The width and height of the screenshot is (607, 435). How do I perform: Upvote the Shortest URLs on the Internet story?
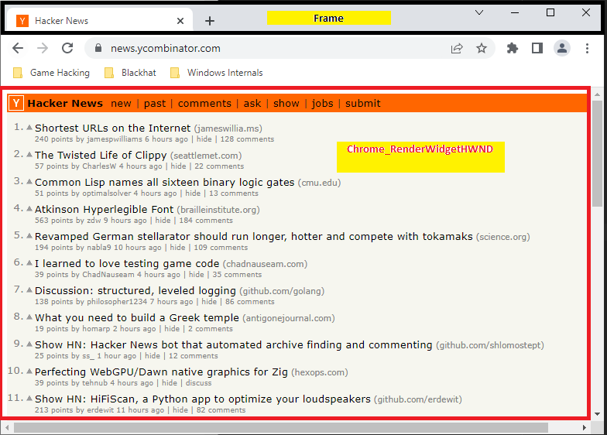point(29,128)
